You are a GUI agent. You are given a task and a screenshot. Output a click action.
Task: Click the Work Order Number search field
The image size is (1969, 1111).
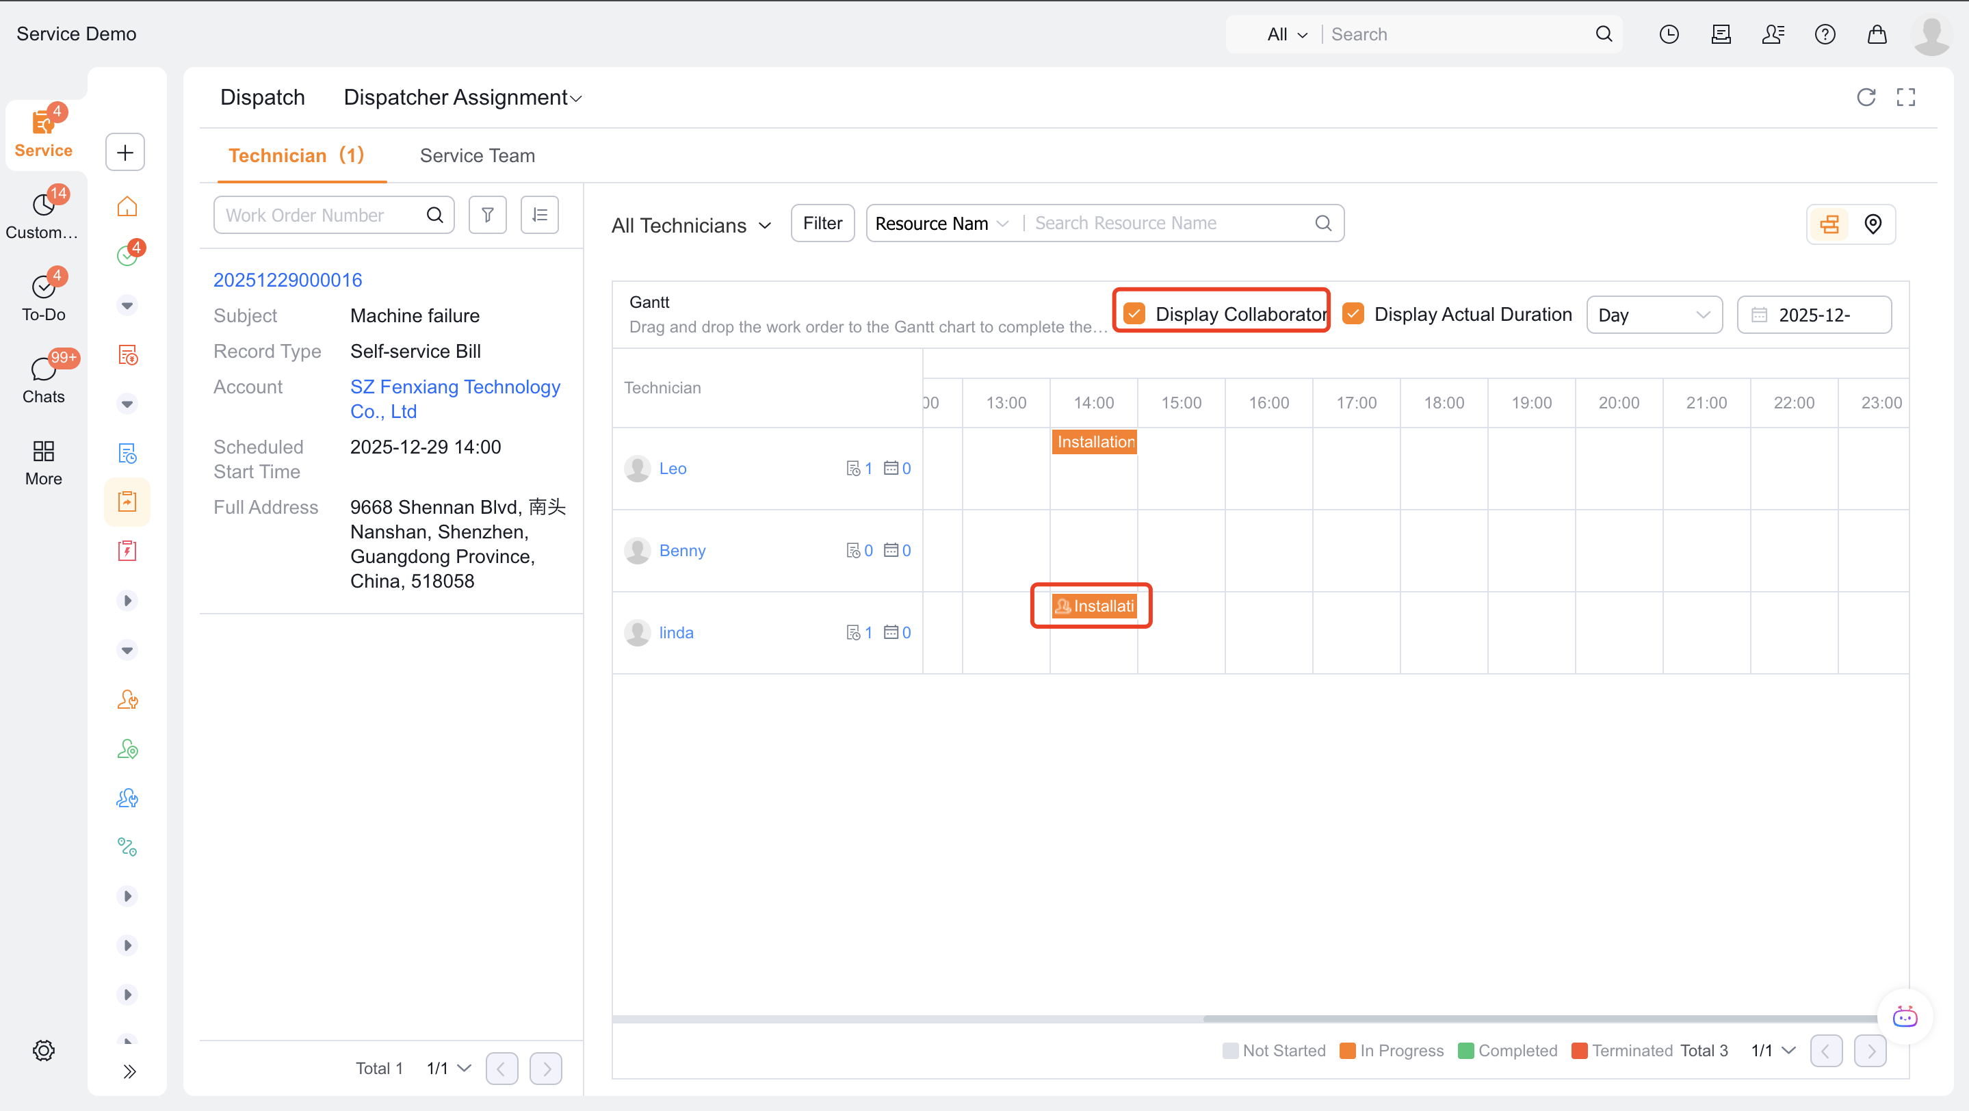pos(334,215)
